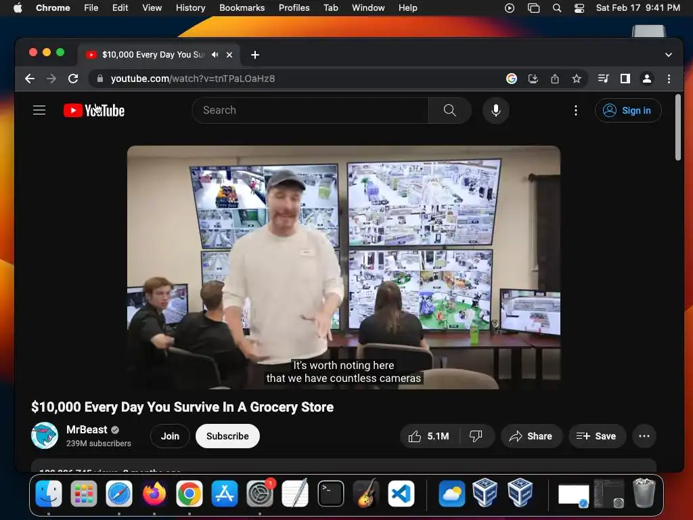Select the $10,000 Every Day tab
The width and height of the screenshot is (693, 520).
coord(153,55)
